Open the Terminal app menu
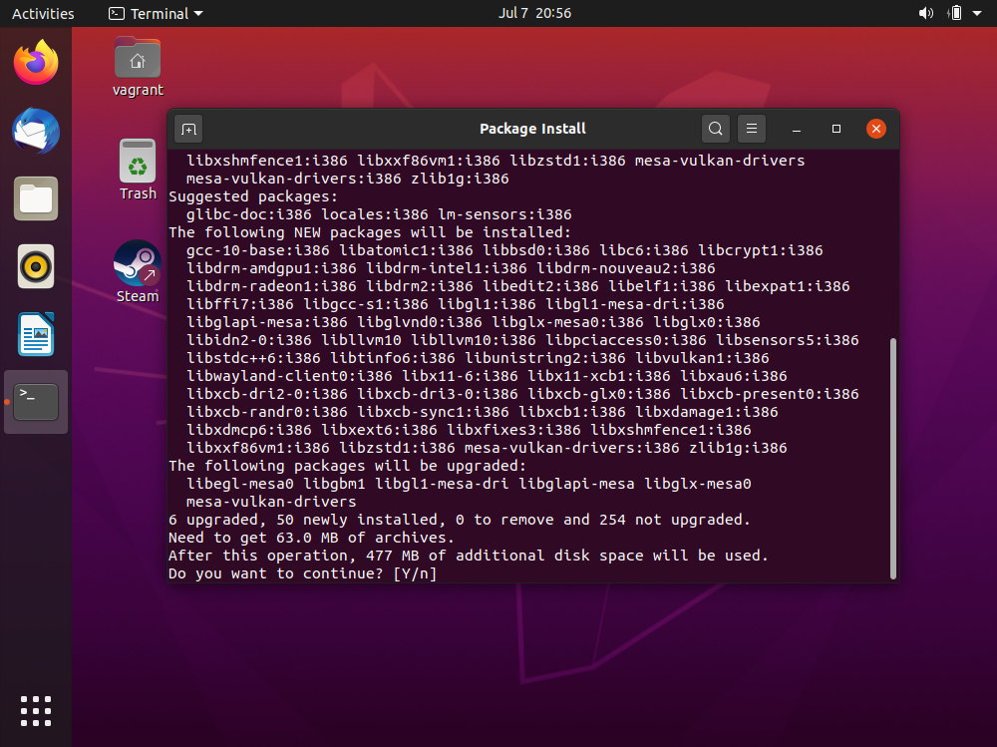The width and height of the screenshot is (997, 747). click(x=156, y=13)
